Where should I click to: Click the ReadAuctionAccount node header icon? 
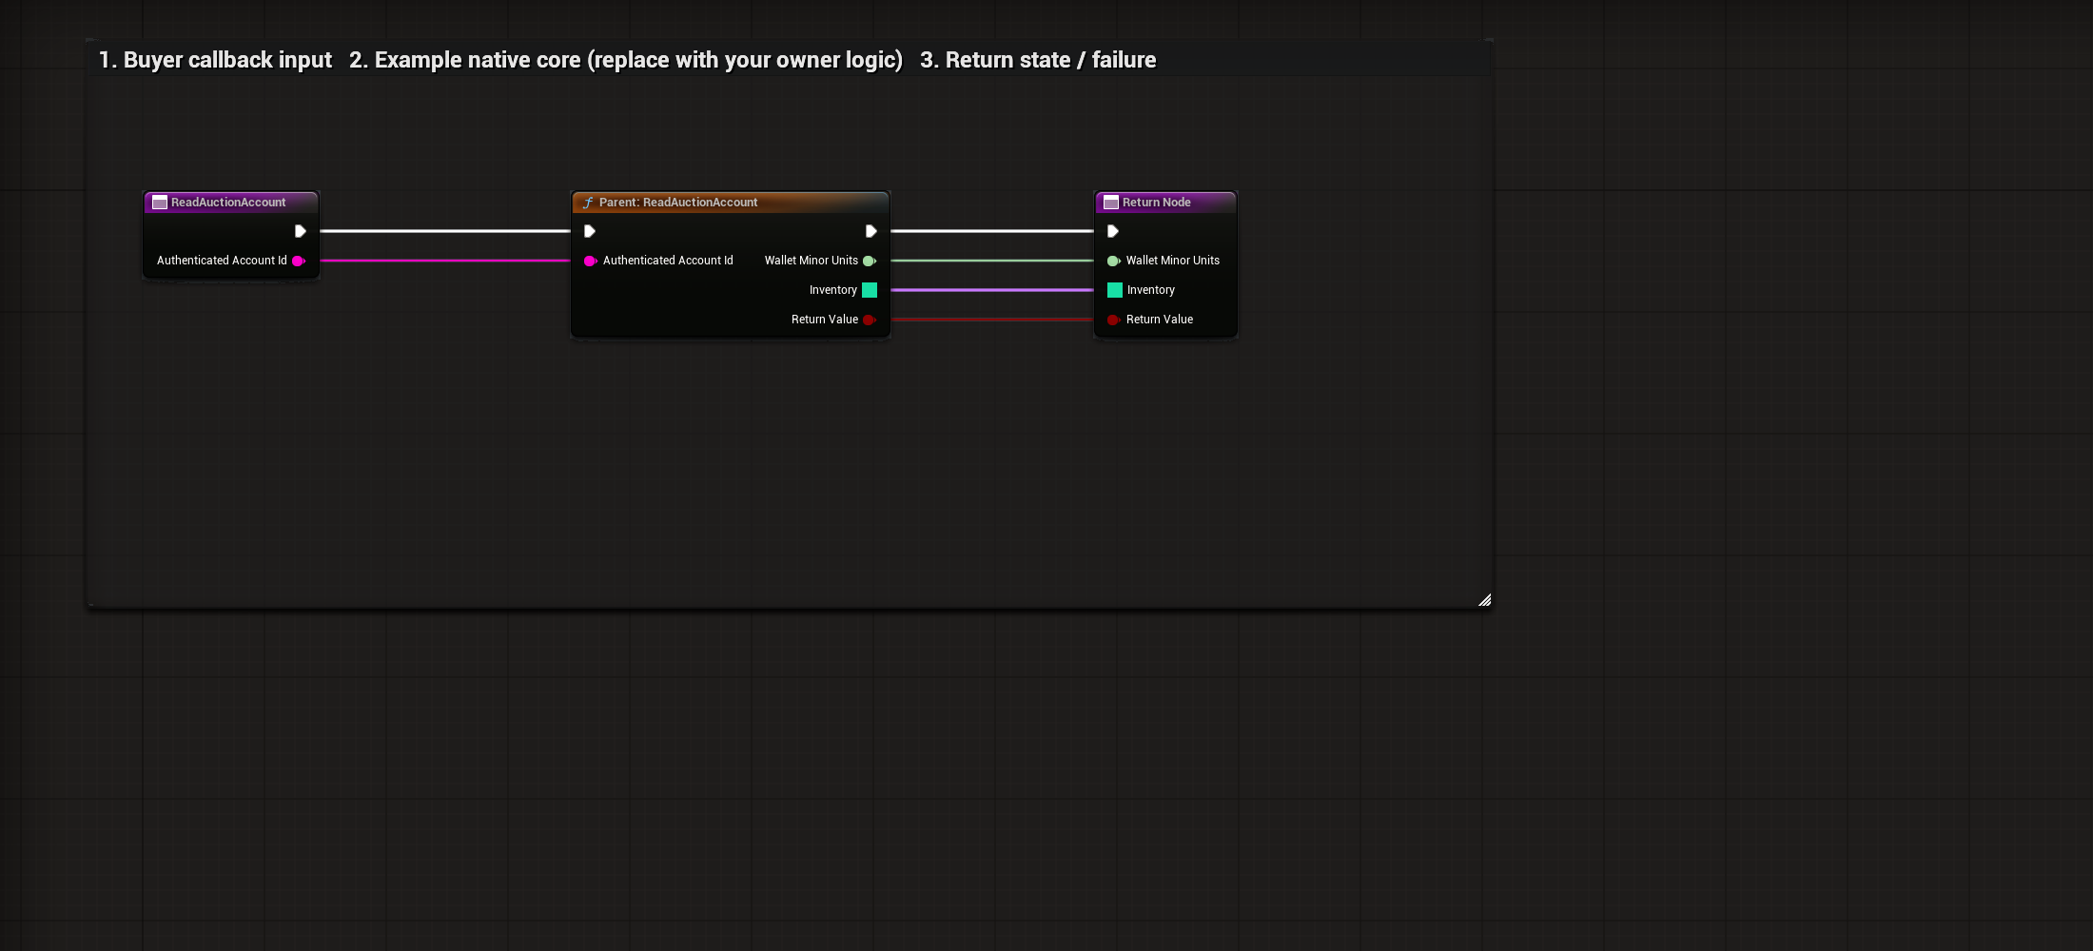pyautogui.click(x=160, y=203)
